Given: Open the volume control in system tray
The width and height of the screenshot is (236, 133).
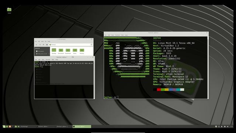Looking at the screenshot, I should tap(228, 126).
